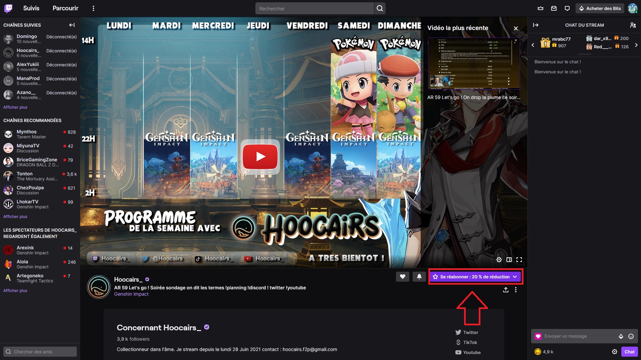The width and height of the screenshot is (641, 360).
Task: Click the share channel icon
Action: point(506,290)
